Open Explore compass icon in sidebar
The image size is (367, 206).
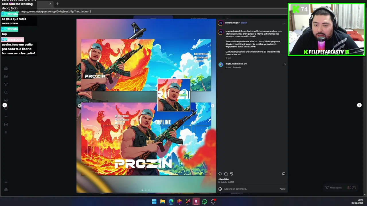tap(6, 100)
